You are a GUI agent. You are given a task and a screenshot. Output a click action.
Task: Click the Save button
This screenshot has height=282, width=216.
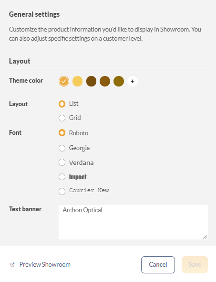point(195,265)
